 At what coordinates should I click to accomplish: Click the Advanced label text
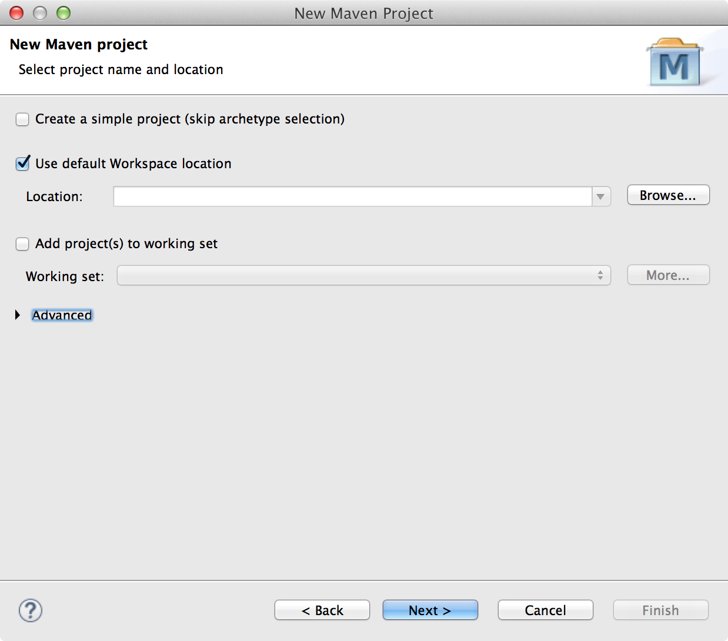point(62,315)
